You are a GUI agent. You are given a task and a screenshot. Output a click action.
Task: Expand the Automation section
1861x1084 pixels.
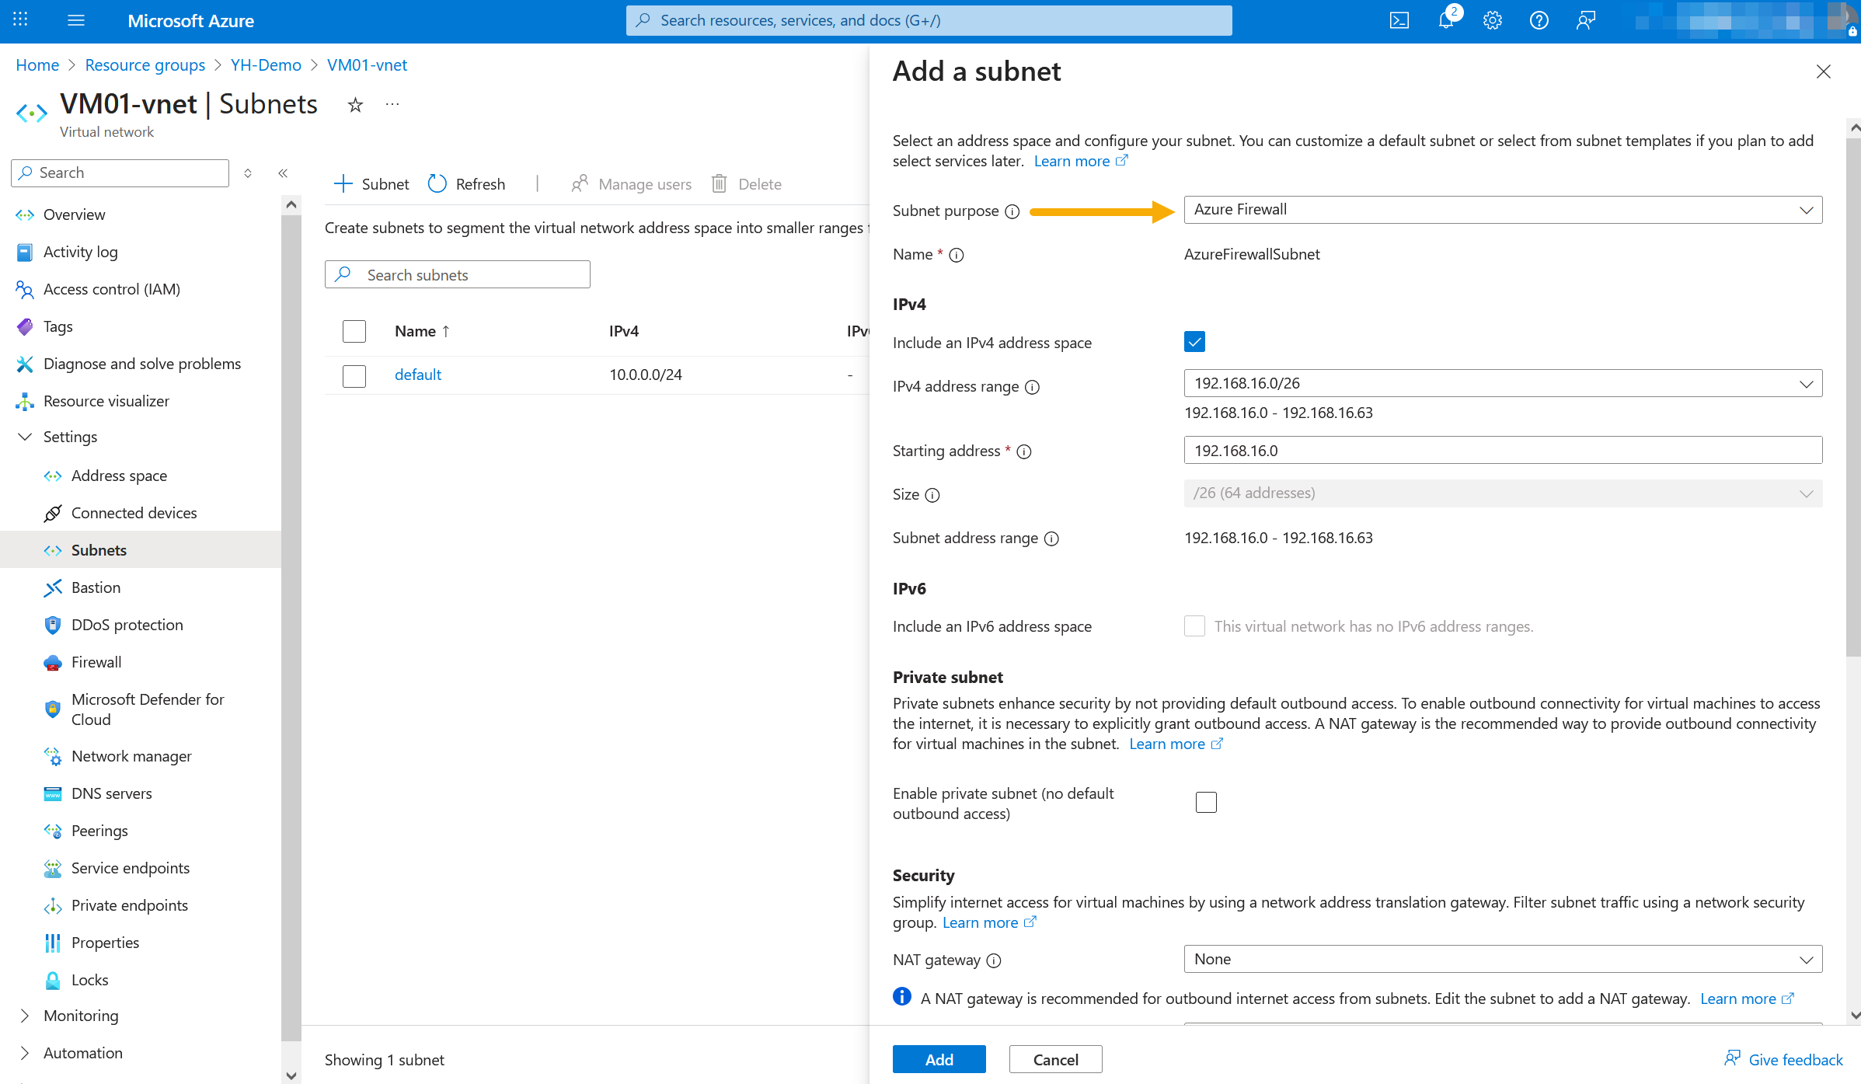tap(25, 1053)
